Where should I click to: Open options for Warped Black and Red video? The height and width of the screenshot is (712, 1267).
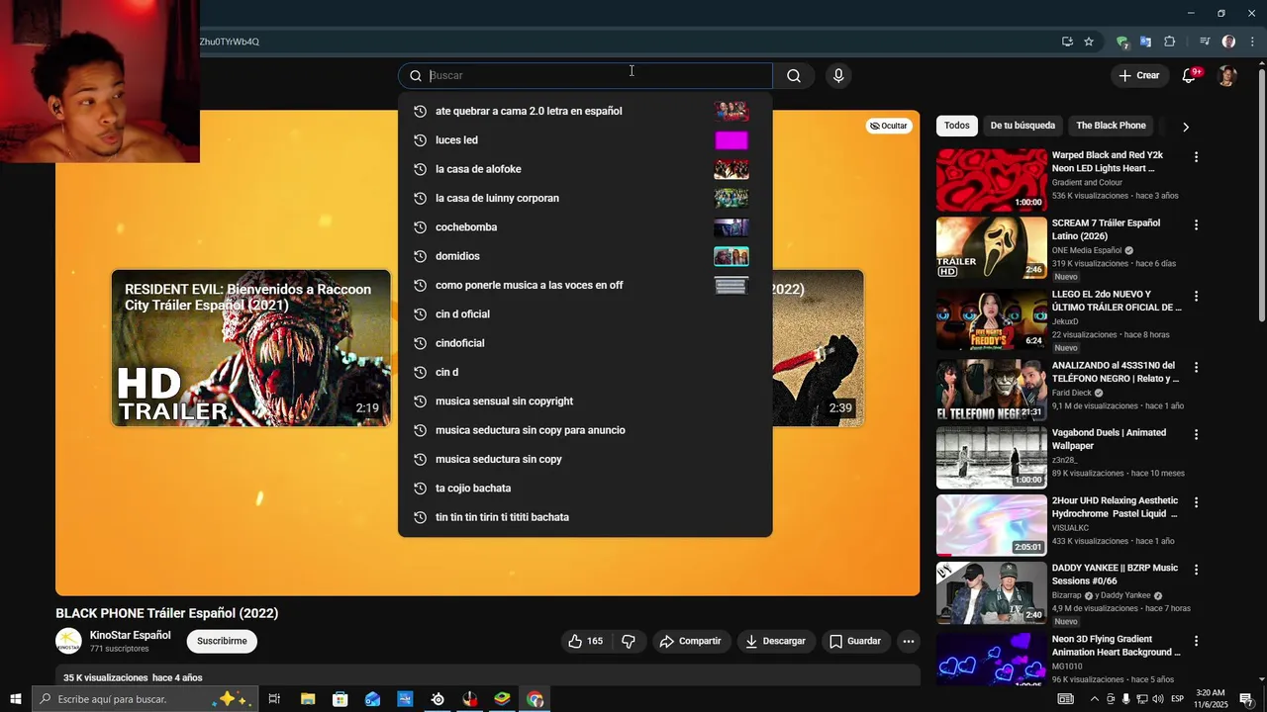click(1196, 157)
